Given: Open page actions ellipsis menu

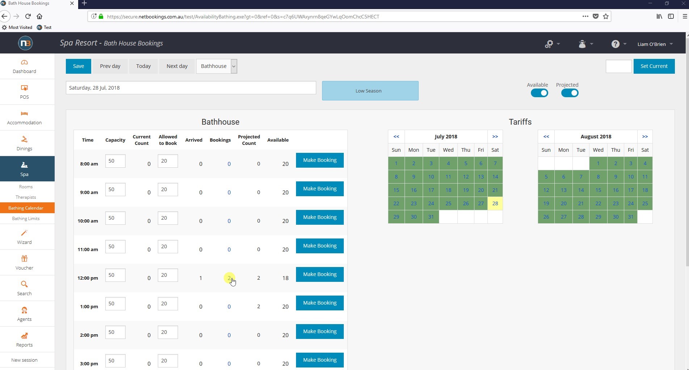Looking at the screenshot, I should click(x=585, y=16).
